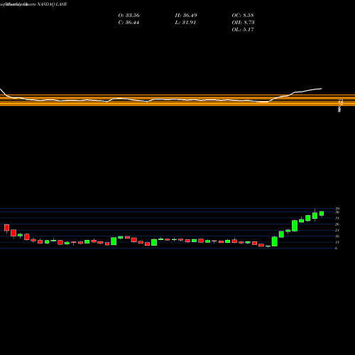Select the close value C: 36.44
The image size is (355, 355).
pyautogui.click(x=129, y=23)
